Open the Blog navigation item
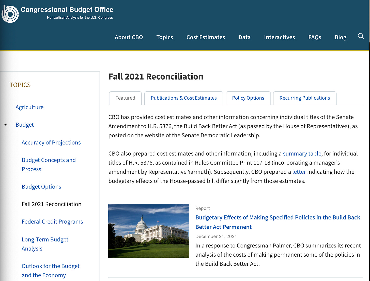 point(341,37)
